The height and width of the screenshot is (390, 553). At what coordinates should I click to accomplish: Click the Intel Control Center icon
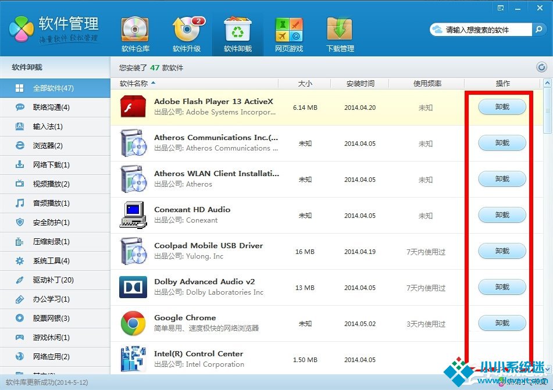133,359
